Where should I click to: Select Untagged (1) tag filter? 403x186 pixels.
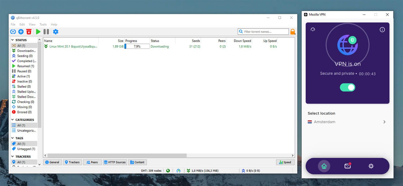24,149
